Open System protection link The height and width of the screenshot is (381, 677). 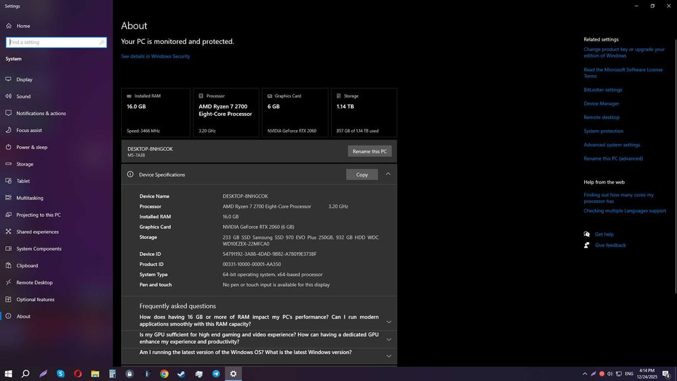603,131
